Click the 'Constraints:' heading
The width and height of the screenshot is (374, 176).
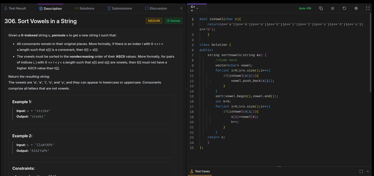pos(23,169)
